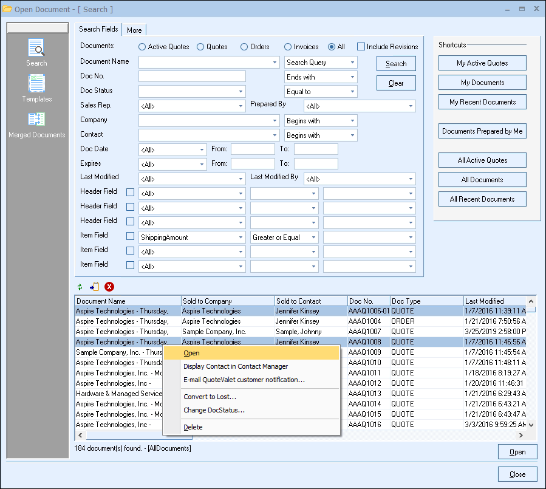Click the green refresh icon above results
546x489 pixels.
click(x=80, y=287)
